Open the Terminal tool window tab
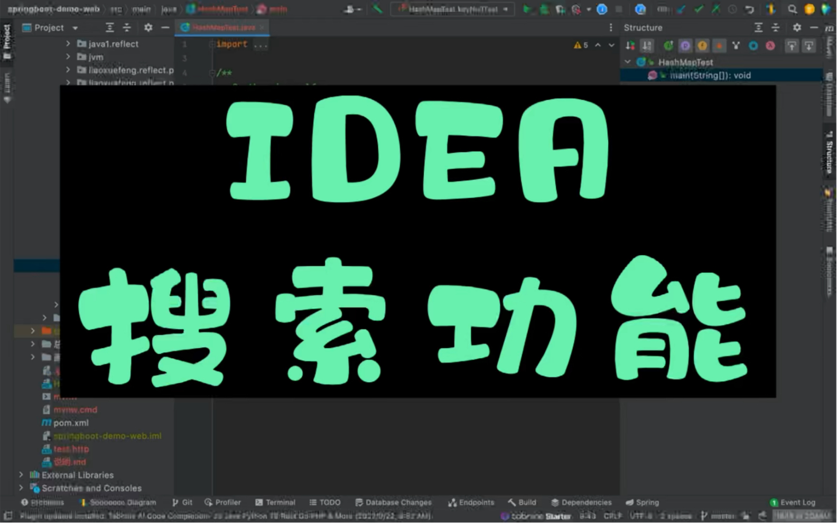 pyautogui.click(x=275, y=502)
